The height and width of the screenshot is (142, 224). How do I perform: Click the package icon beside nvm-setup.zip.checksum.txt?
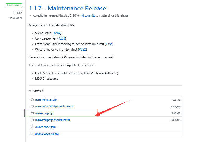coord(32,120)
